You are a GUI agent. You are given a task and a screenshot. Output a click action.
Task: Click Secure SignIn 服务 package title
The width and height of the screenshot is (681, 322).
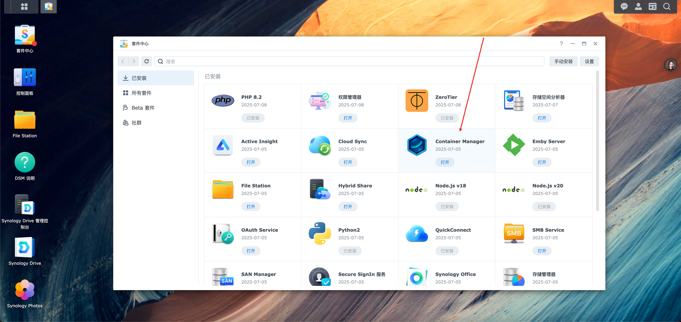point(362,274)
